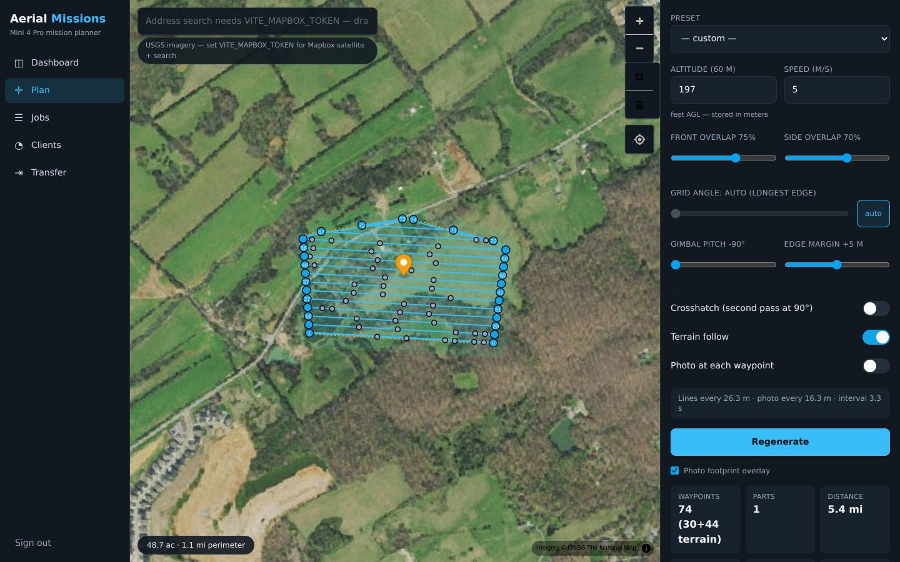Select waypoint 50 on the map
This screenshot has height=562, width=900.
coord(502,275)
